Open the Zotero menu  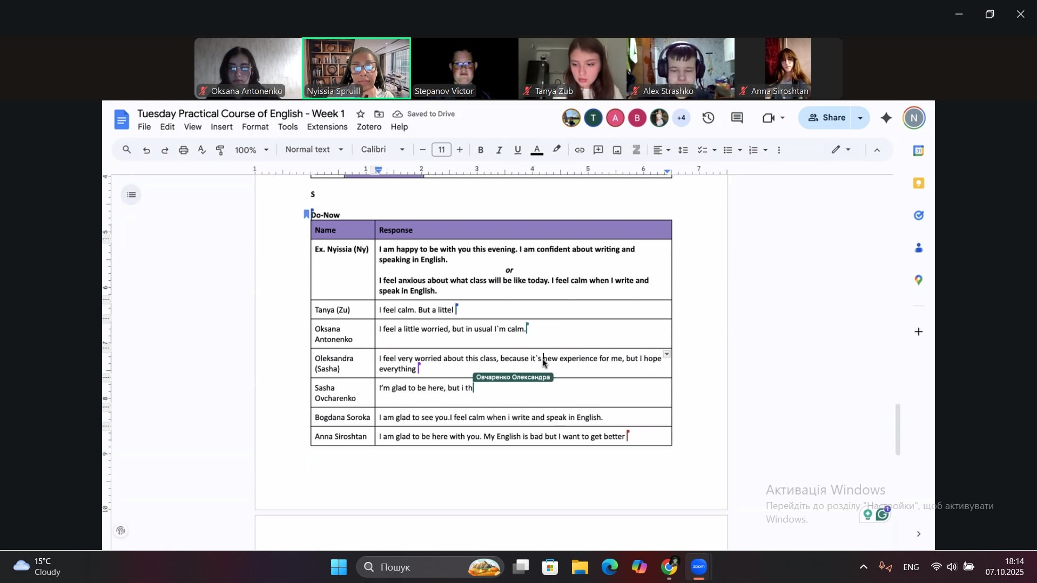(369, 127)
